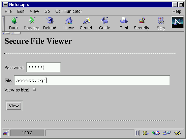Open the Edit menu
The image size is (186, 139).
coord(21,11)
